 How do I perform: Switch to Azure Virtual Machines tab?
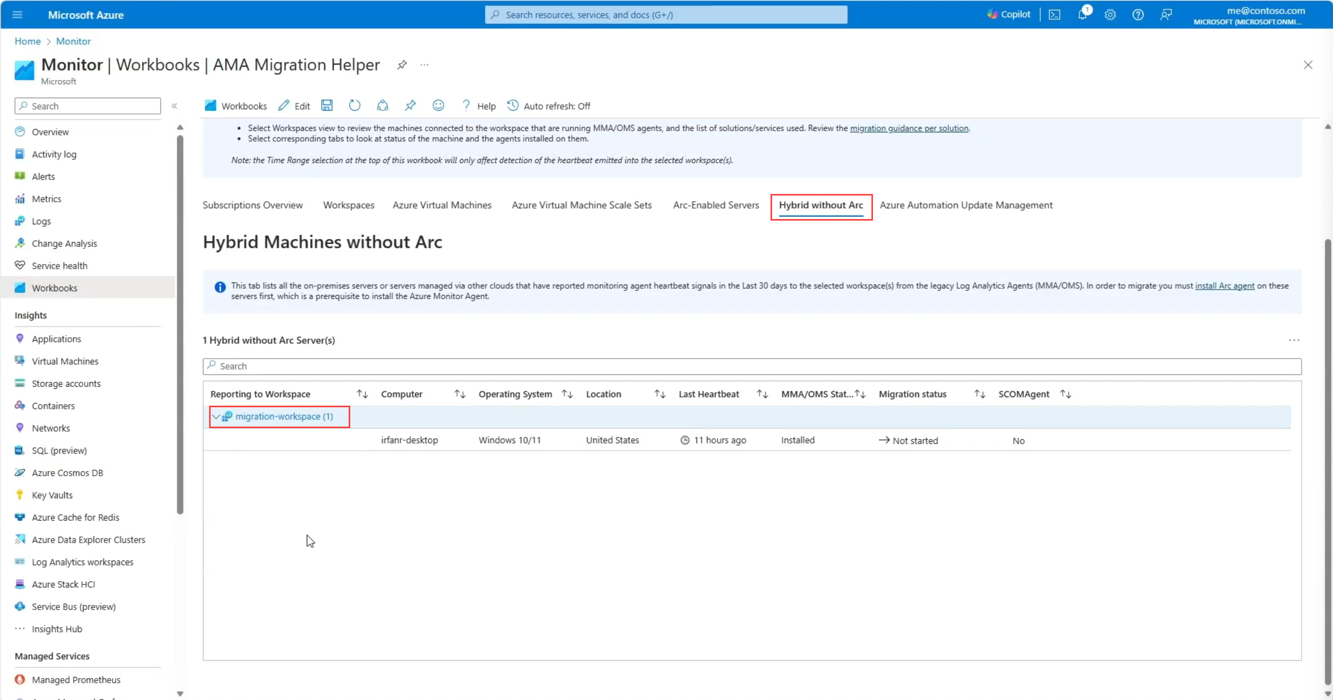[442, 205]
